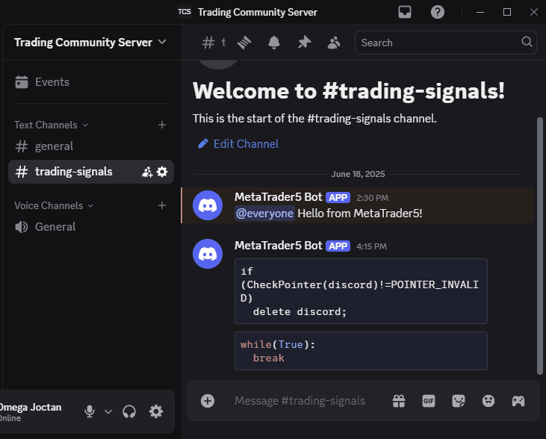Click the 'Welcome to #trading-signals!' heading

coord(349,91)
